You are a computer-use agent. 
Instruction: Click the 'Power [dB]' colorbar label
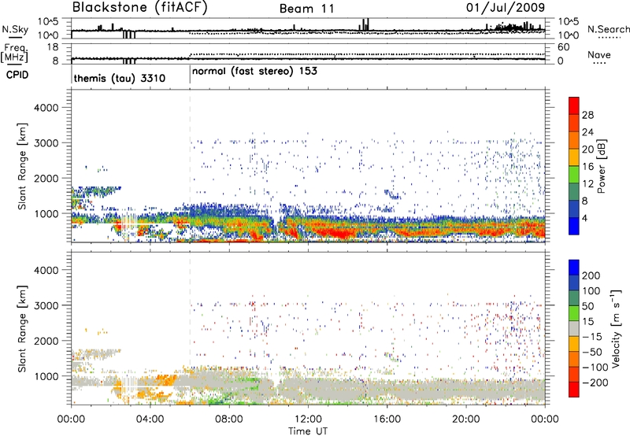point(602,166)
